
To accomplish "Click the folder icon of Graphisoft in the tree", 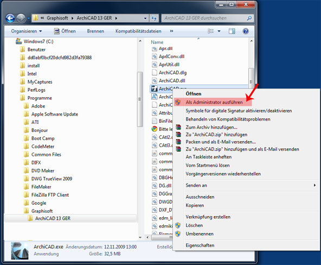I will pyautogui.click(x=26, y=211).
